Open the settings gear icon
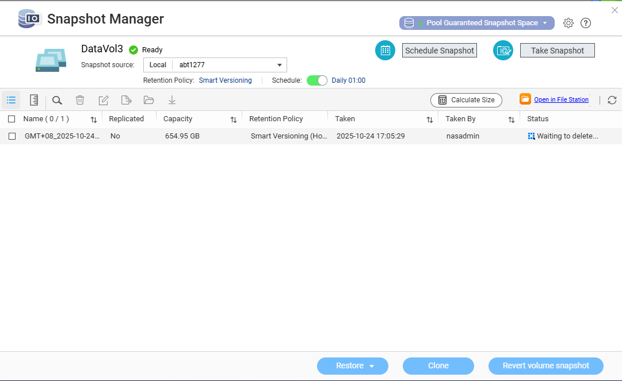 point(568,23)
